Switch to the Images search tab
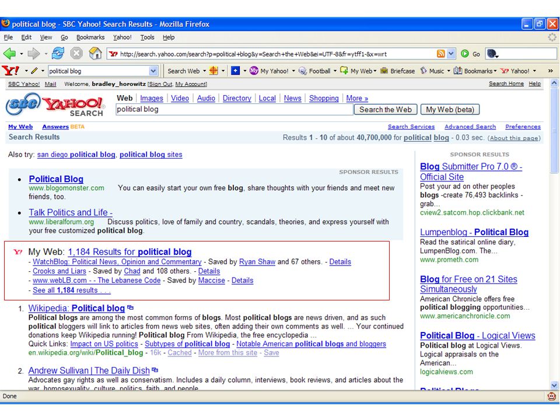 [152, 98]
